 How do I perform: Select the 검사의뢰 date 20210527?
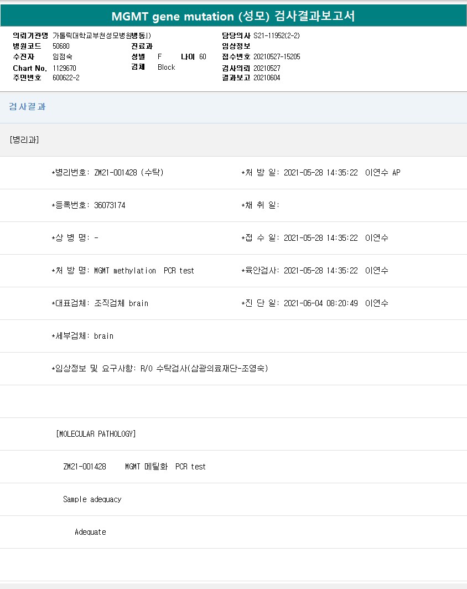click(x=267, y=68)
